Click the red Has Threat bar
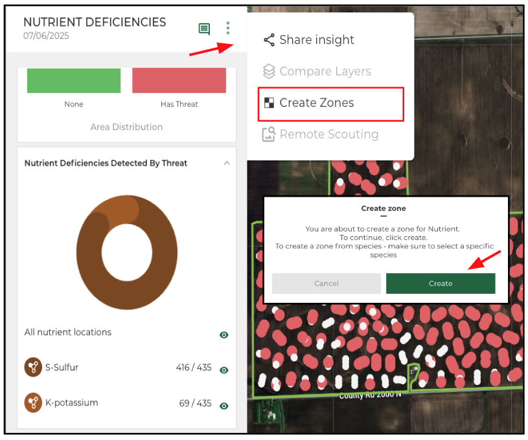Image resolution: width=528 pixels, height=440 pixels. (179, 80)
